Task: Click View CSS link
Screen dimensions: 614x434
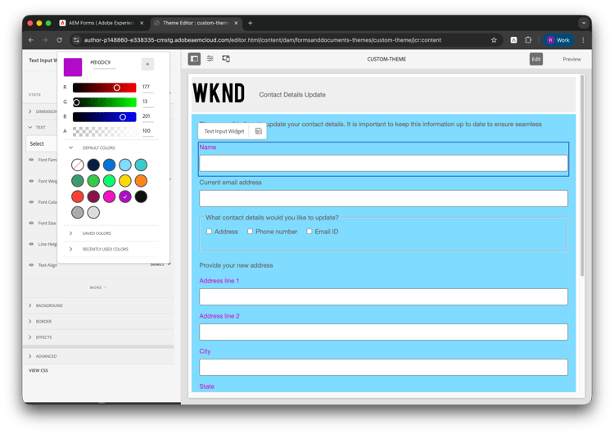Action: tap(38, 371)
